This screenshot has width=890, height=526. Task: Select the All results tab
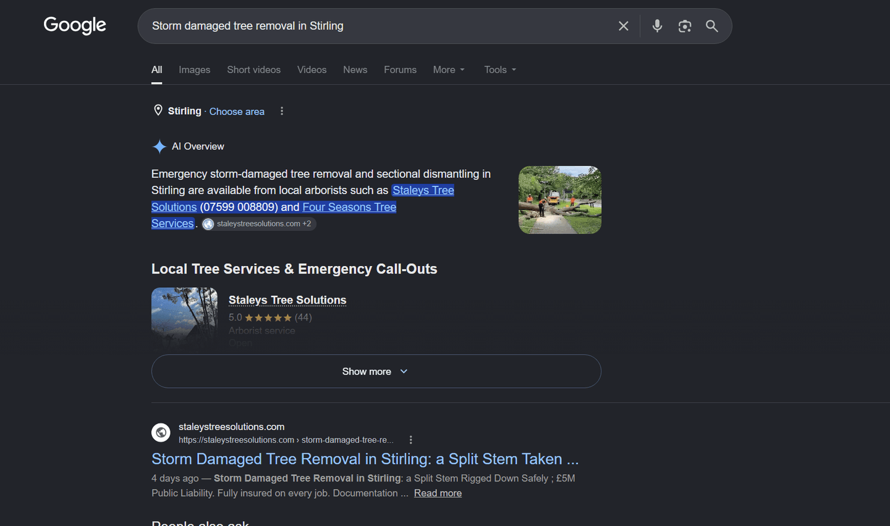point(157,70)
